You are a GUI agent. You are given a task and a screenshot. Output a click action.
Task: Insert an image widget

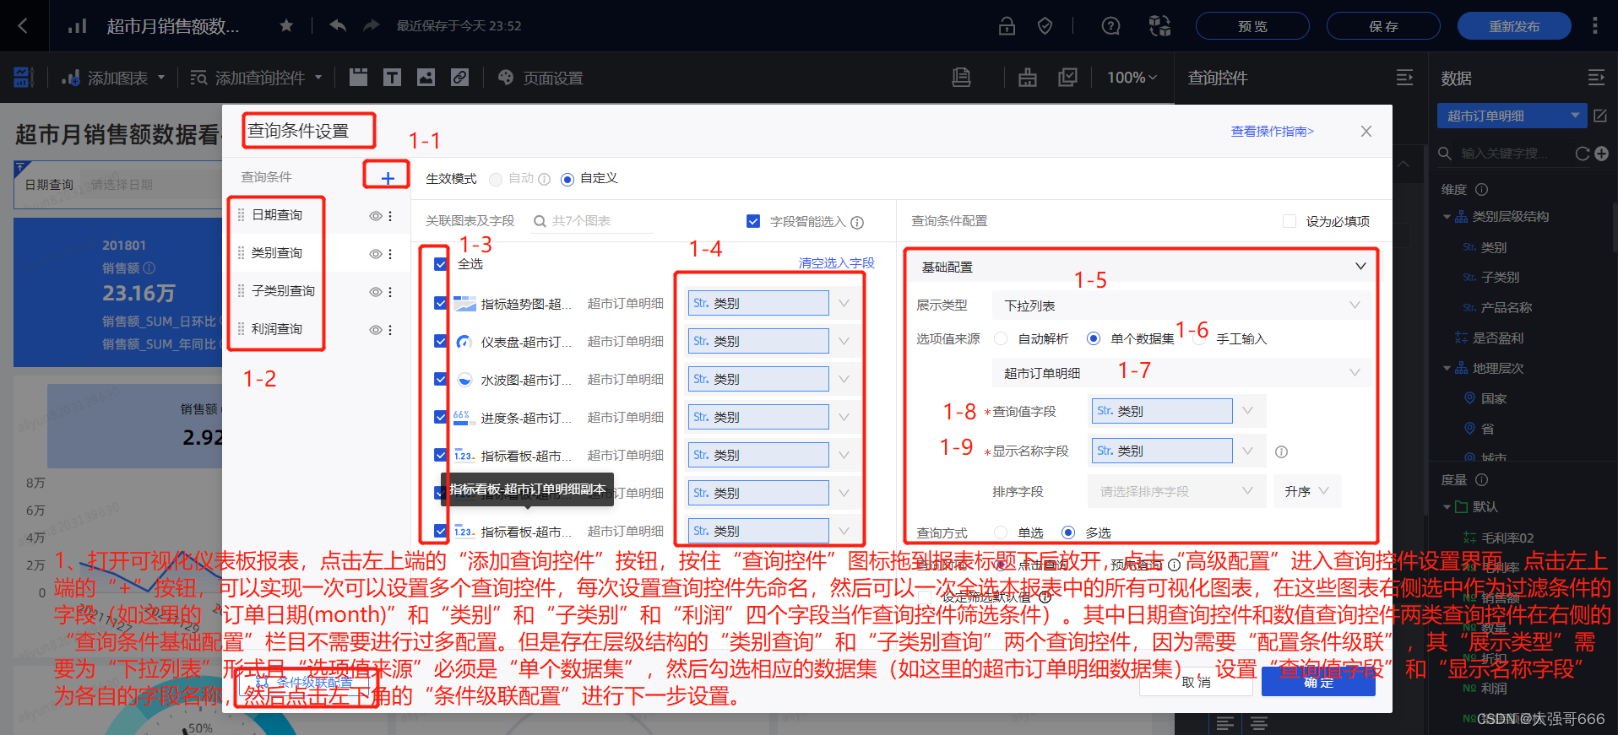click(x=426, y=78)
